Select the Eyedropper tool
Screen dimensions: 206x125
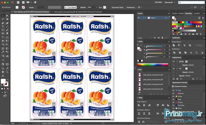pos(3,52)
